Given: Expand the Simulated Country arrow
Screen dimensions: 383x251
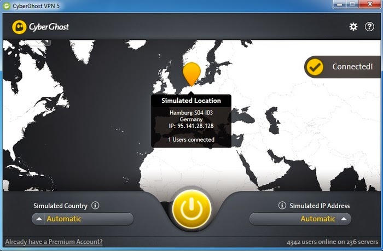Looking at the screenshot, I should (39, 219).
